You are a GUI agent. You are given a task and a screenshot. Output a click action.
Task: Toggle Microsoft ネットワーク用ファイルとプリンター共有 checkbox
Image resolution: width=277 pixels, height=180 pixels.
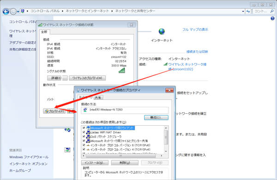click(x=84, y=141)
